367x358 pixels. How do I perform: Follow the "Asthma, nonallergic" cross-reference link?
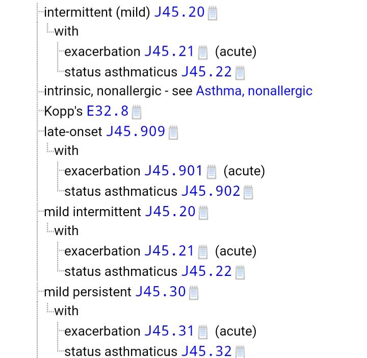[254, 91]
